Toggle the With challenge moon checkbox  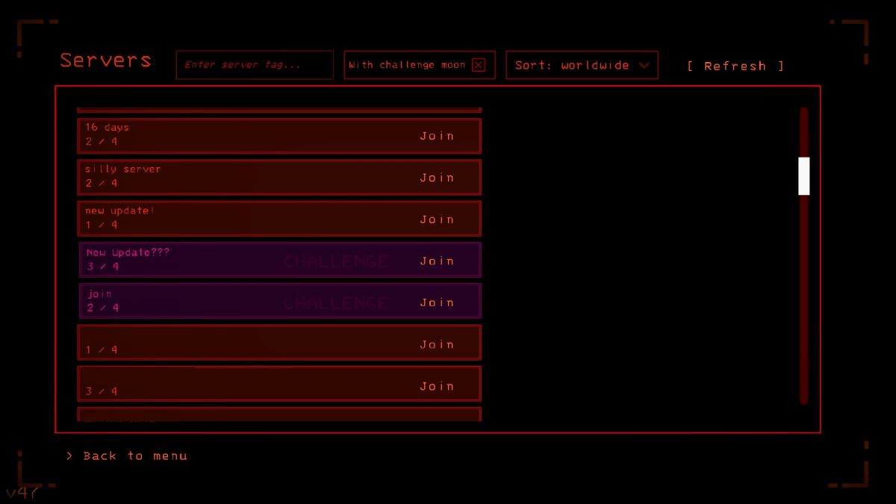coord(479,65)
